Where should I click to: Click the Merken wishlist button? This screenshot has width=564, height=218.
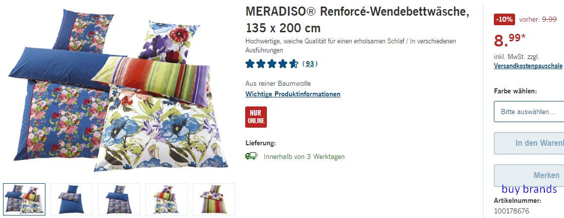click(x=529, y=176)
